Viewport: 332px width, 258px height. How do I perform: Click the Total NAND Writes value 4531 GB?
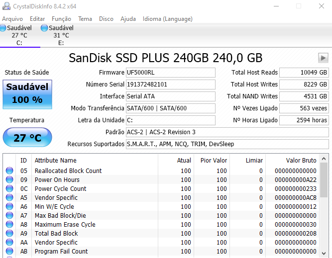point(304,96)
